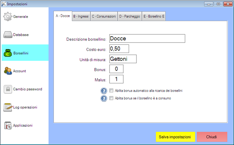Screen dimensions: 234x145
Task: Click the Bonus value field
Action: [x=116, y=69]
